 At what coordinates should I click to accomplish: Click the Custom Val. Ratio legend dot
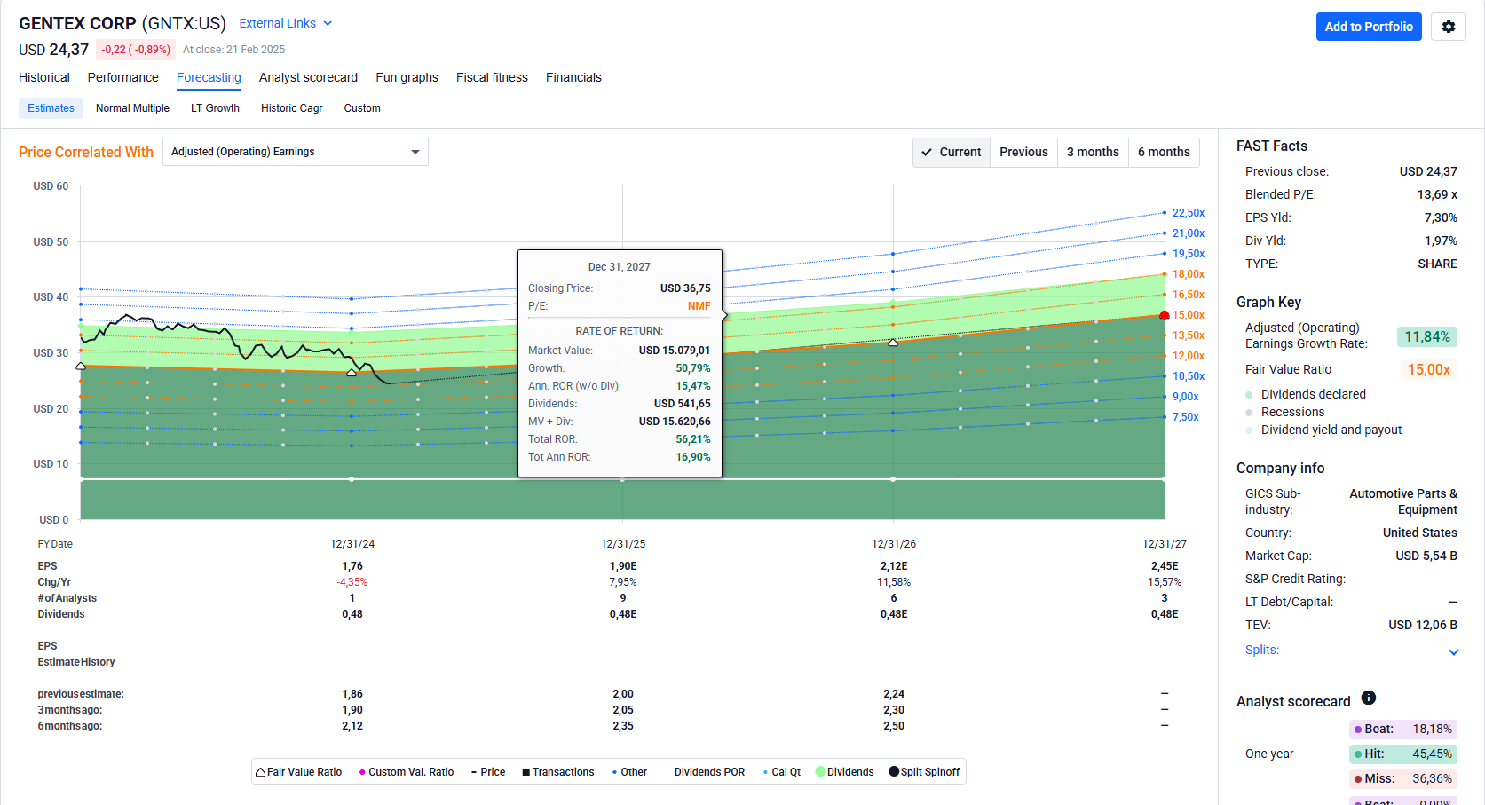click(362, 772)
